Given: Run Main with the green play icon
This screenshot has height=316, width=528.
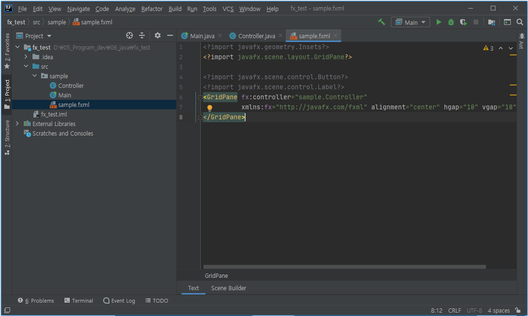Looking at the screenshot, I should pyautogui.click(x=439, y=22).
